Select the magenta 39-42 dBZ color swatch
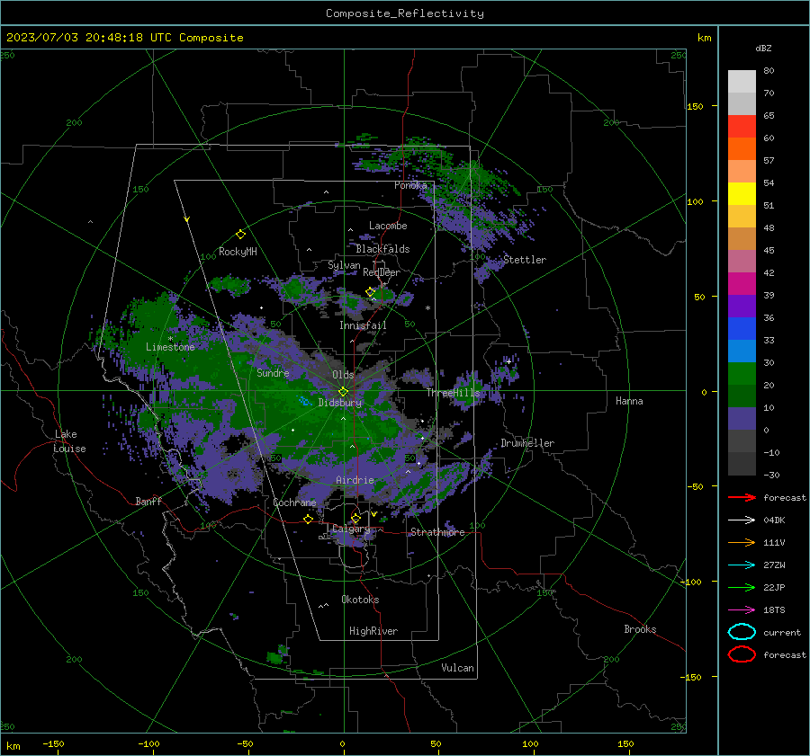This screenshot has height=756, width=810. coord(742,284)
